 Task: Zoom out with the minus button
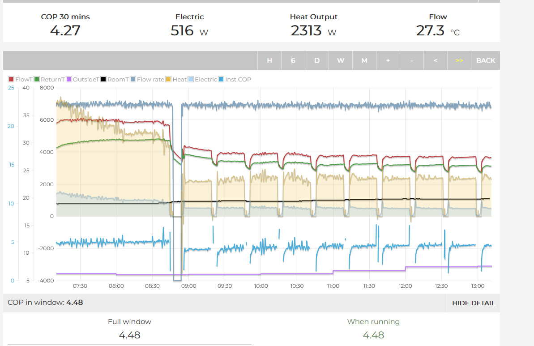pyautogui.click(x=412, y=60)
